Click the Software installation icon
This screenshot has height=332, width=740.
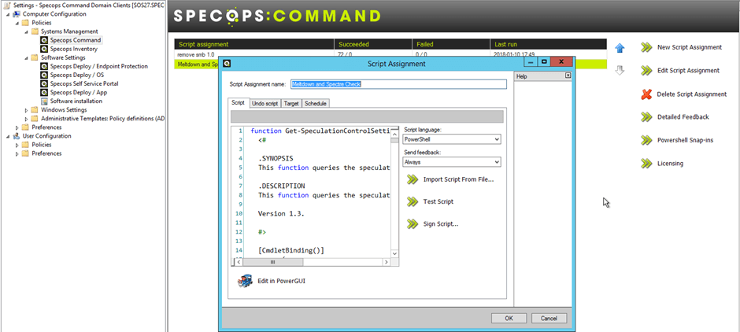coord(44,101)
